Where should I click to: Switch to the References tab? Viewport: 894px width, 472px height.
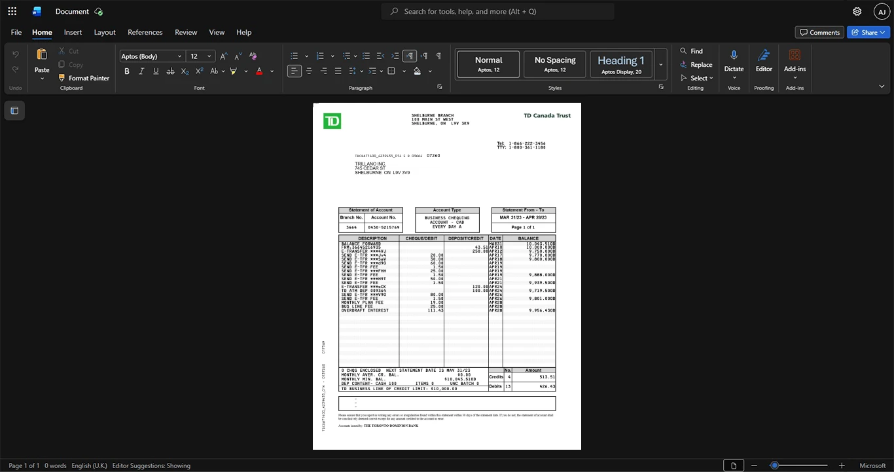[145, 32]
